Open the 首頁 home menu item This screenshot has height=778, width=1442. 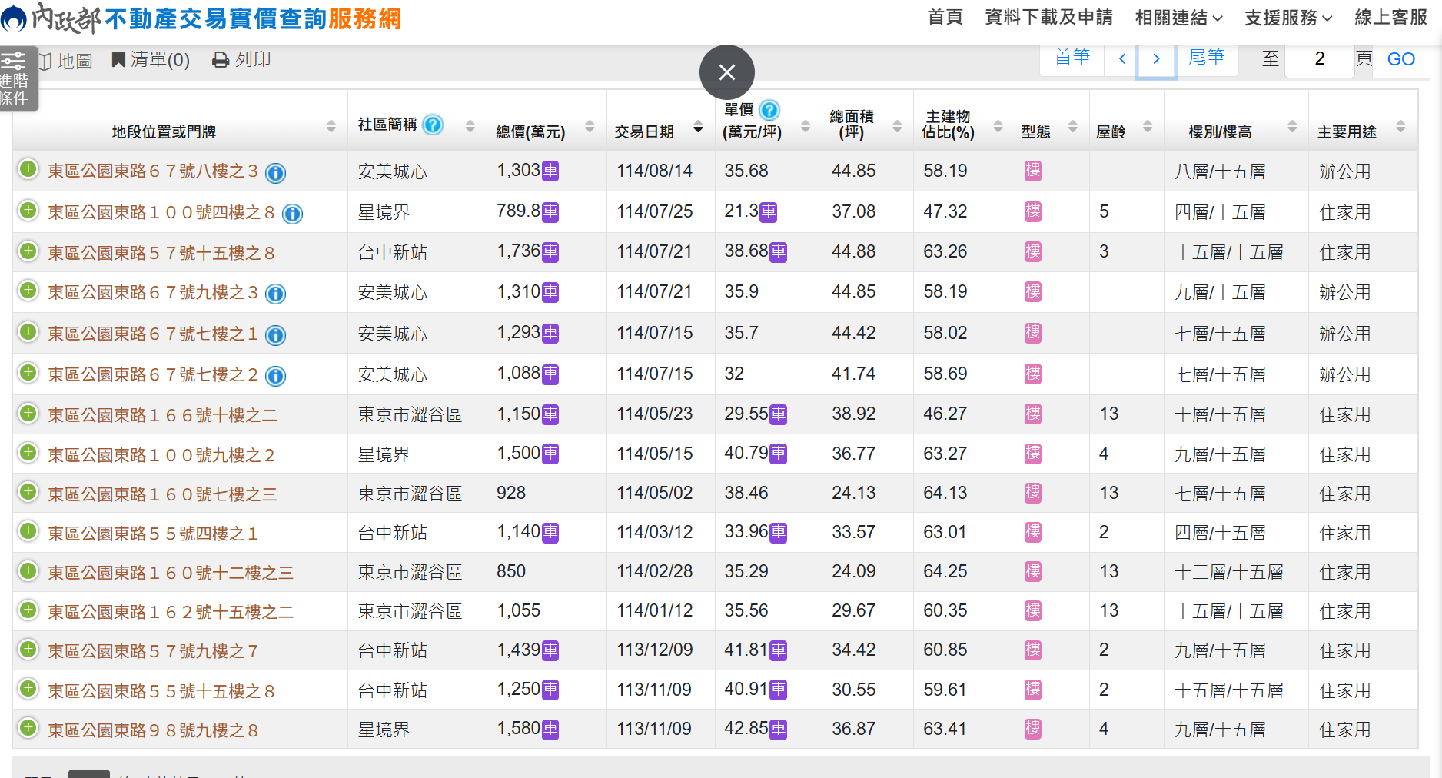(x=945, y=18)
